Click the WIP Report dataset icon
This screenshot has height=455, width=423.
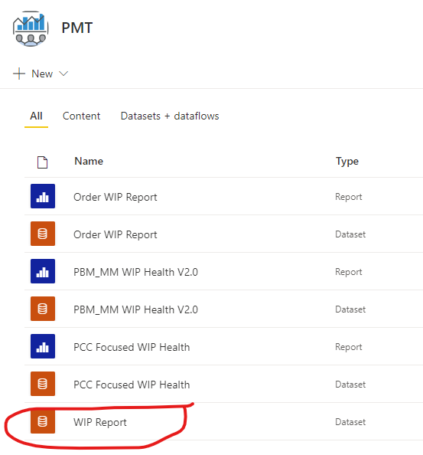coord(43,421)
